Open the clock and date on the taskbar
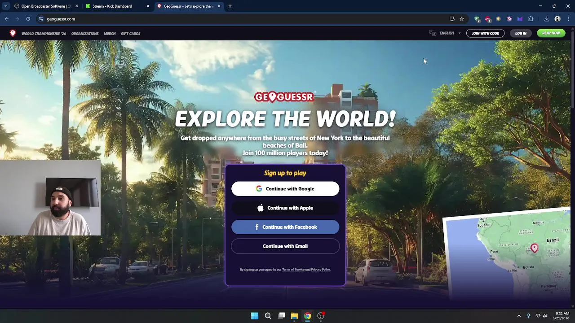Screen dimensions: 575x323 coord(562,316)
